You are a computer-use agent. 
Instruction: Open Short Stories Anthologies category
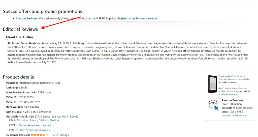pyautogui.click(x=34, y=130)
